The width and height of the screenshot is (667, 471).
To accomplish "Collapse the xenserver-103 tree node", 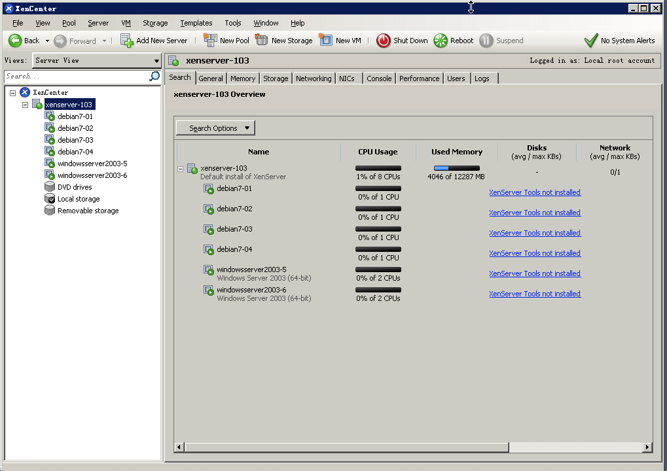I will pos(26,105).
